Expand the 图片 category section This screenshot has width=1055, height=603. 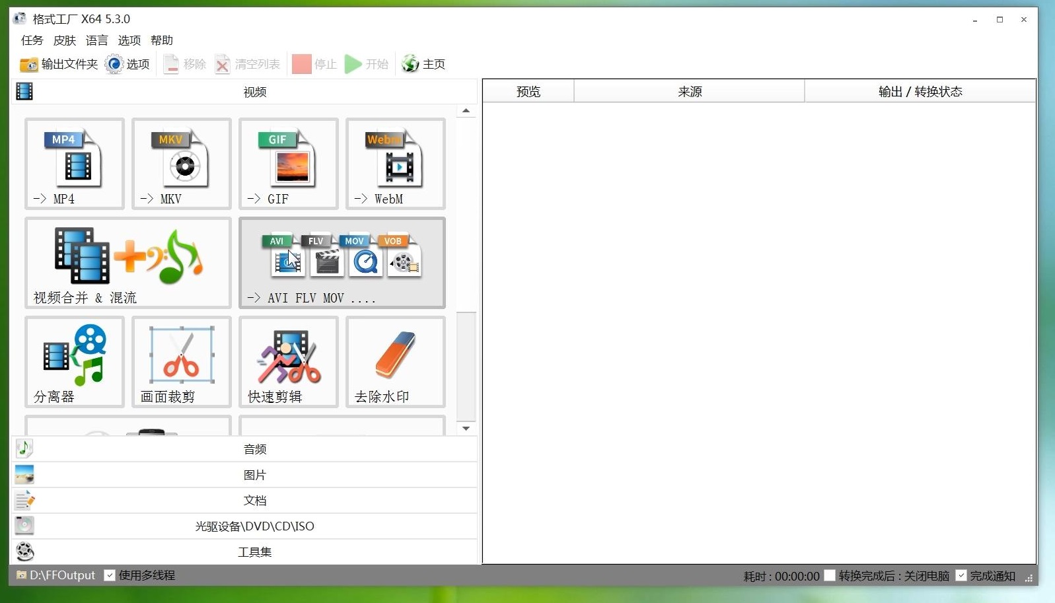click(244, 475)
